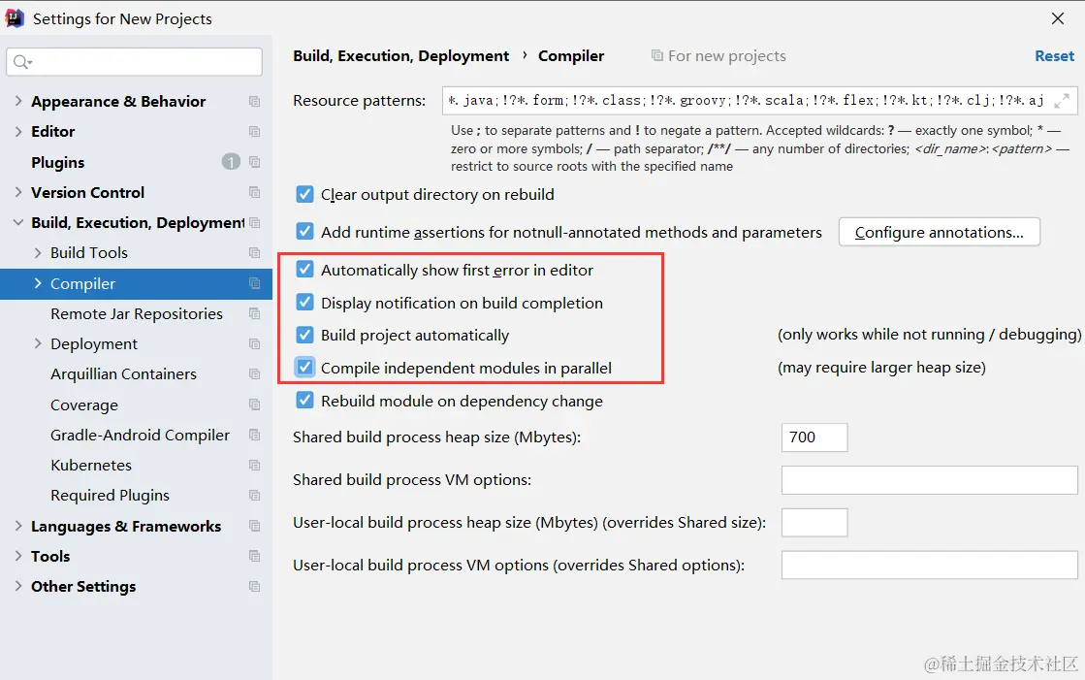Expand the Tools tree node
Image resolution: width=1085 pixels, height=680 pixels.
[x=18, y=556]
